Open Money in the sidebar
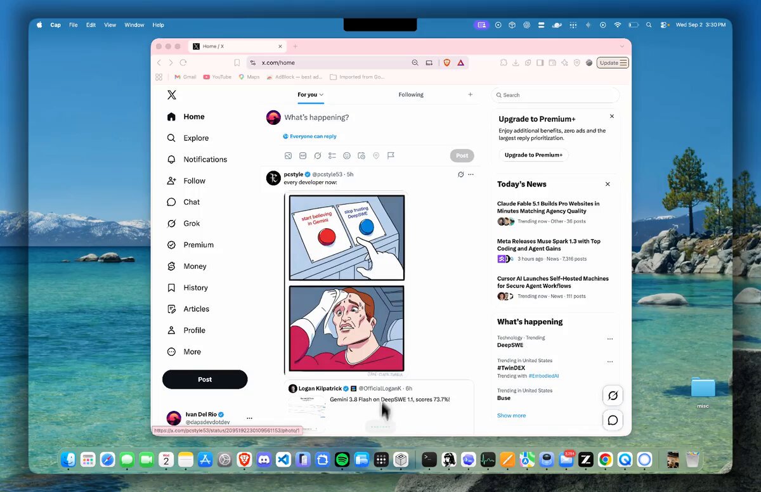Viewport: 761px width, 492px height. (x=186, y=266)
